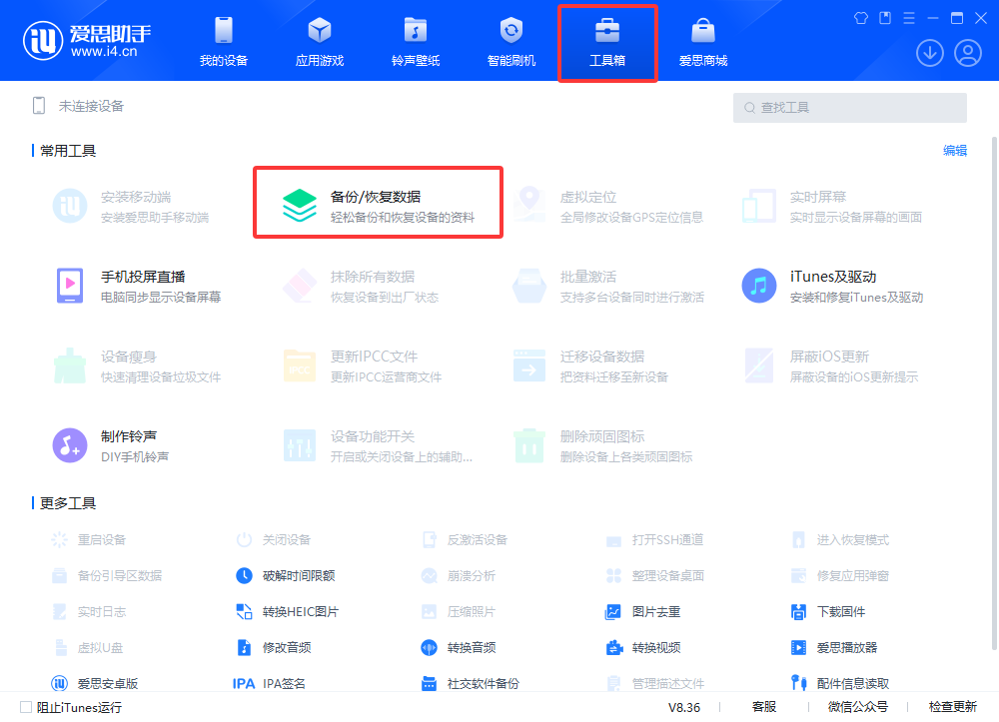
Task: Launch 手机投屏直播 screen mirroring tool
Action: coord(69,286)
